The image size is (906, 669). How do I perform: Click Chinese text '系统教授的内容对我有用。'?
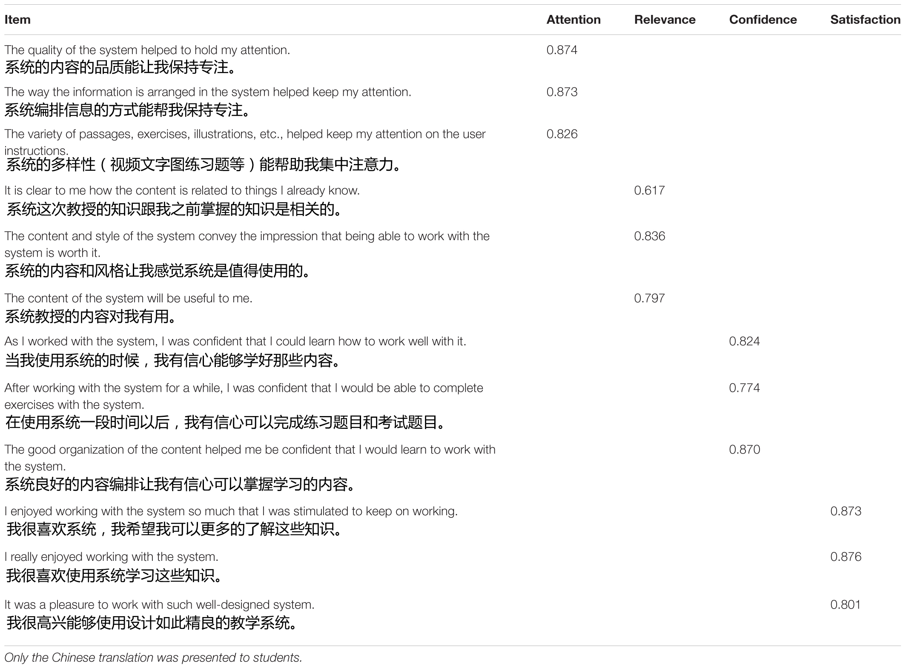pyautogui.click(x=90, y=316)
